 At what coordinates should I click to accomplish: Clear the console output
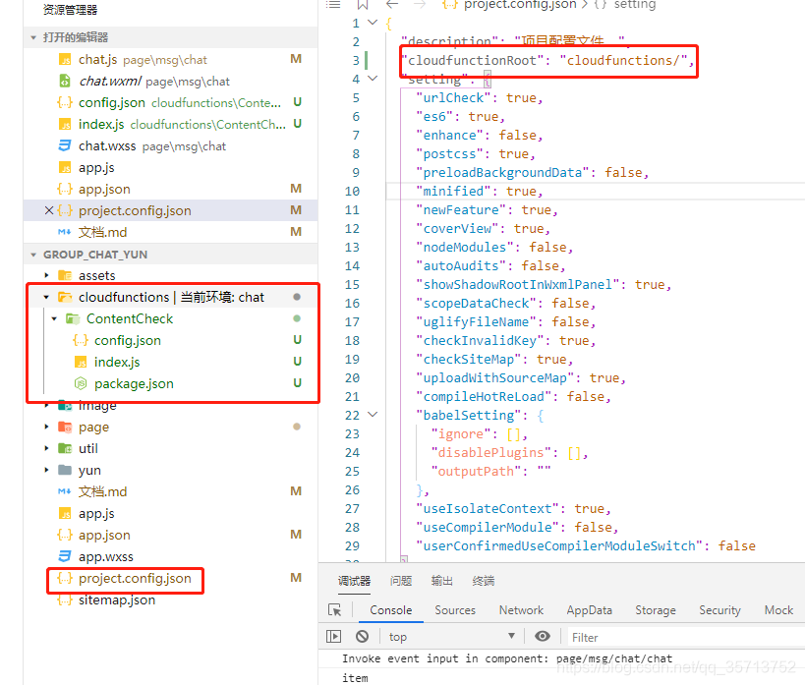tap(362, 637)
